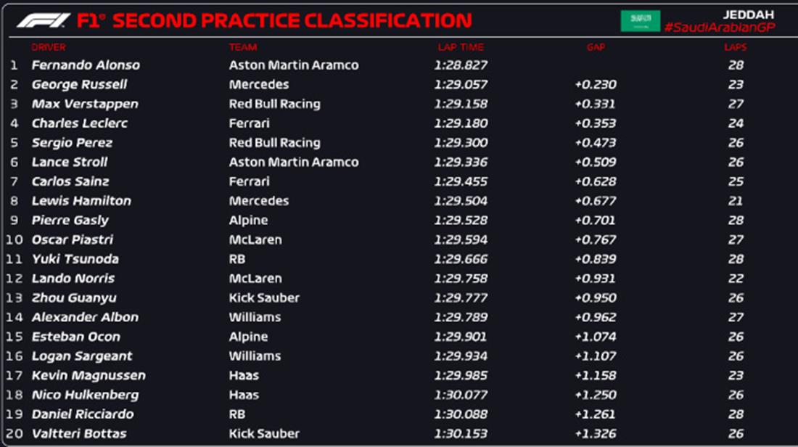Select Logan Sargeant's gap value +1.107
Screen dimensions: 798x447
coord(596,356)
